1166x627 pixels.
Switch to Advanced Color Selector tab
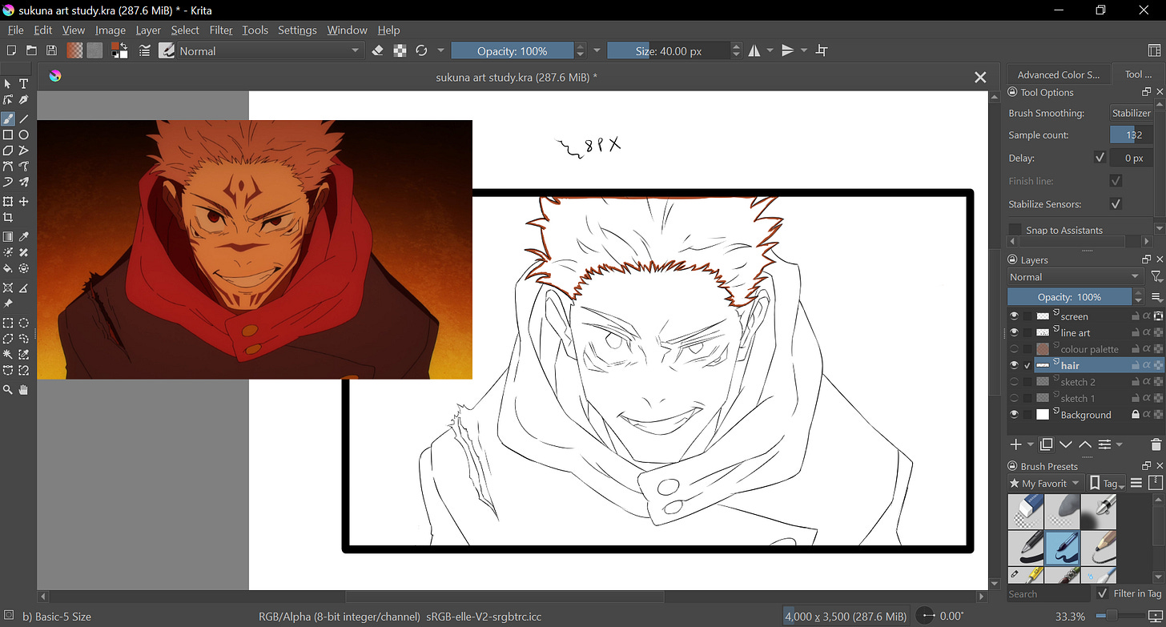[1058, 74]
